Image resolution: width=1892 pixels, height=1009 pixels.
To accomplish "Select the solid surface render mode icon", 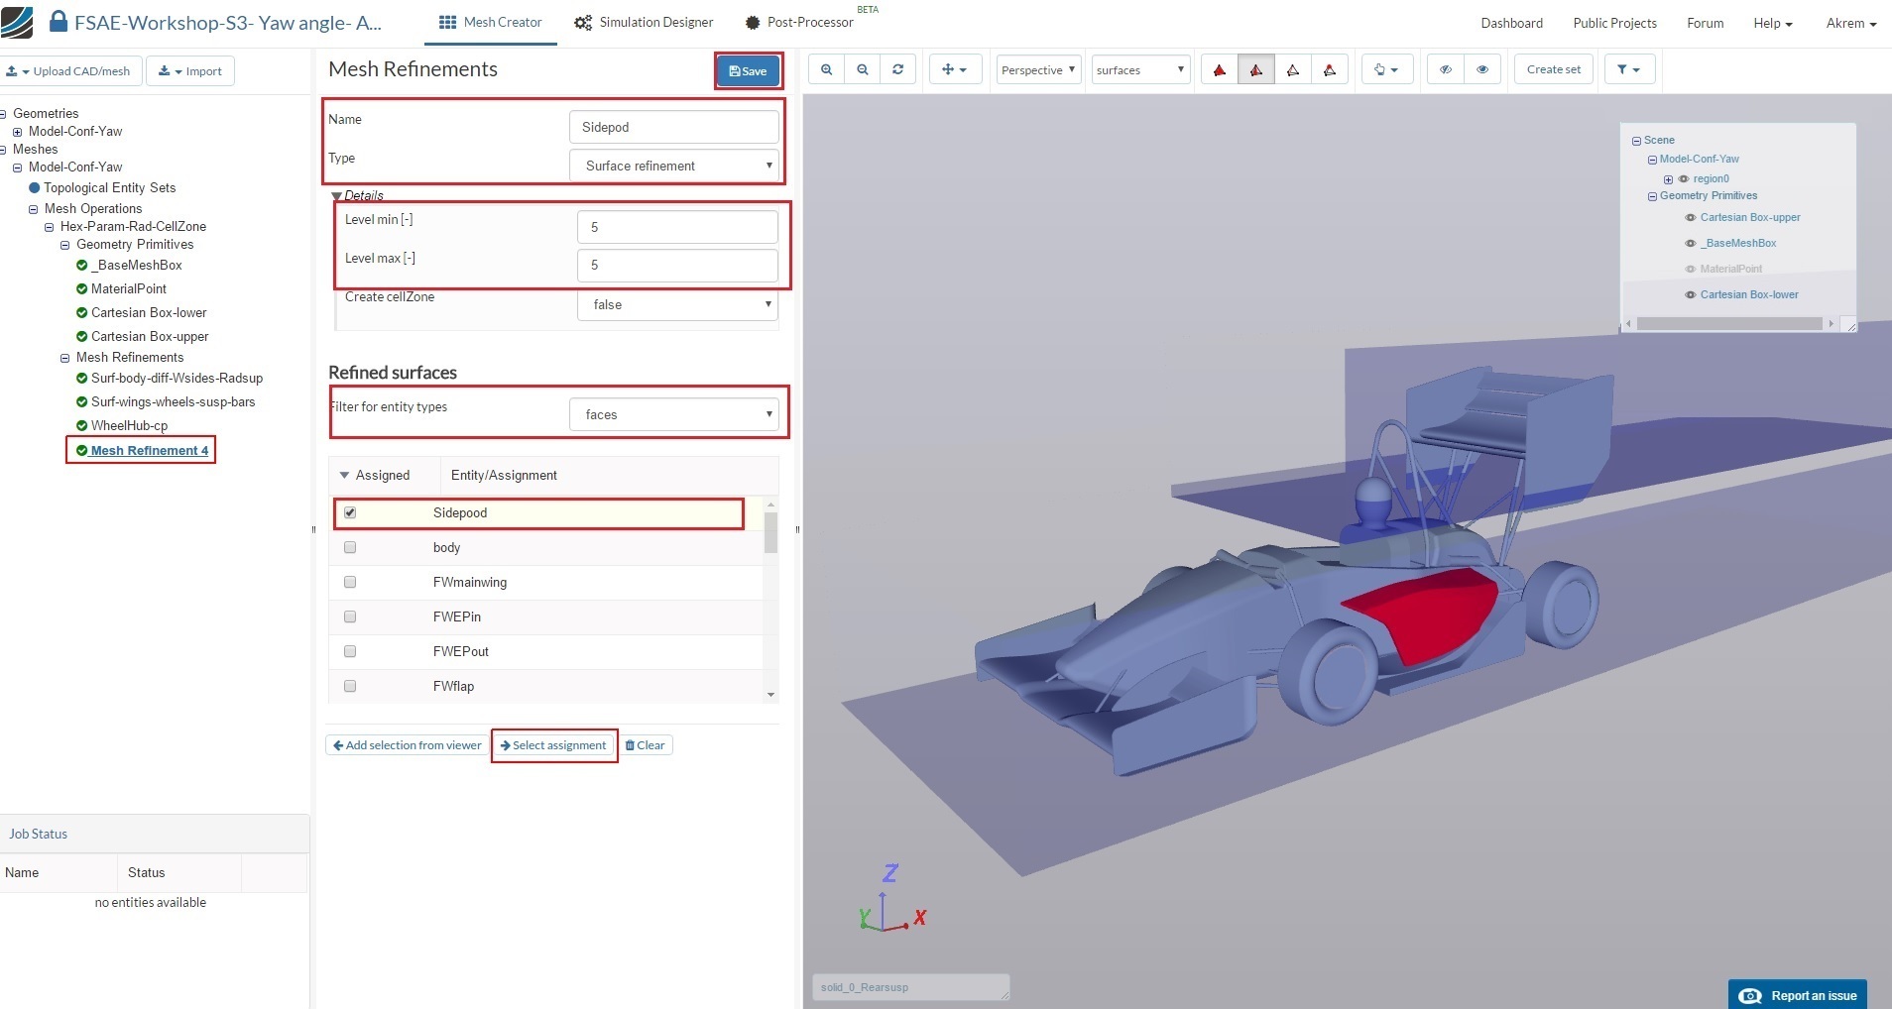I will click(x=1220, y=69).
